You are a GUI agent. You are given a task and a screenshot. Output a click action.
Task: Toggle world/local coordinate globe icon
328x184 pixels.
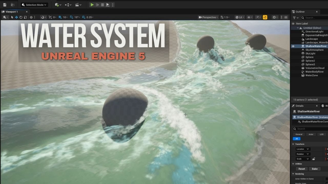click(31, 17)
